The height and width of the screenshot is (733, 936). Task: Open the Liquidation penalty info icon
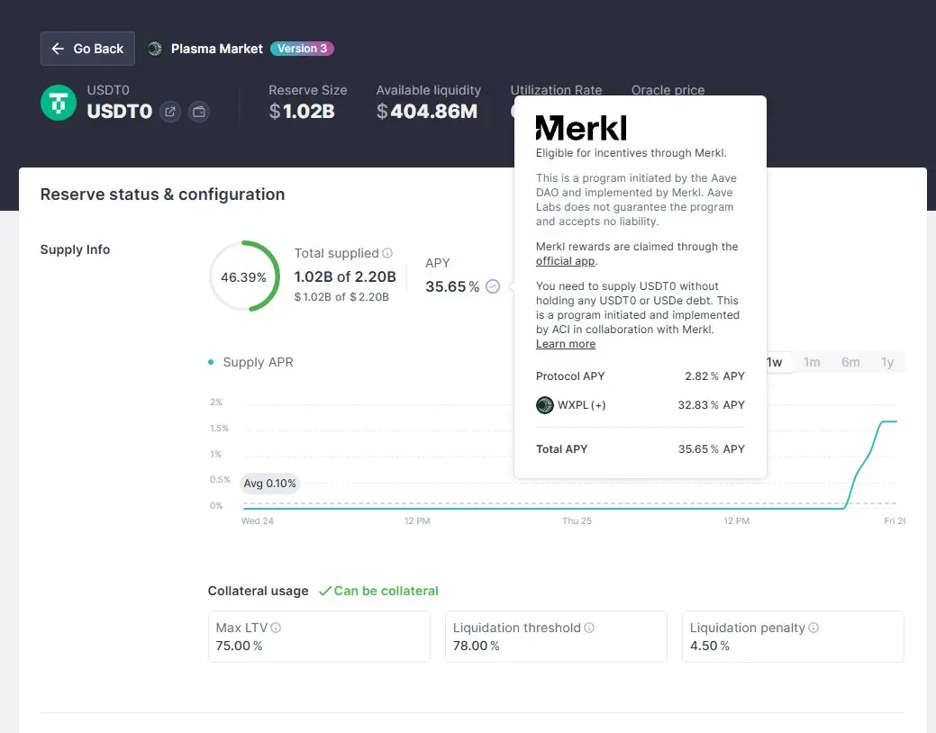tap(813, 628)
